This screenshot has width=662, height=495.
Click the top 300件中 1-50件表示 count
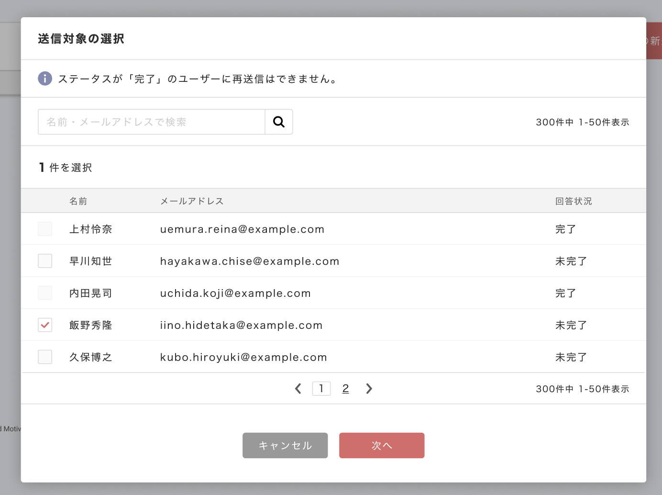click(583, 122)
